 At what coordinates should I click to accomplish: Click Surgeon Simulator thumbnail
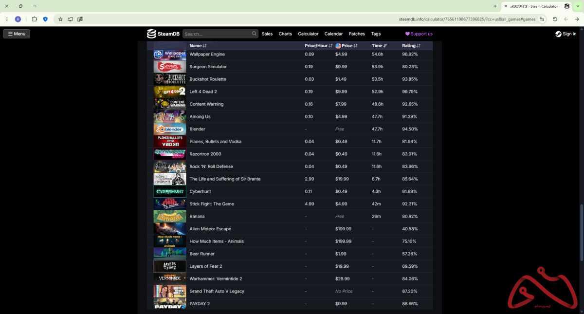click(170, 67)
